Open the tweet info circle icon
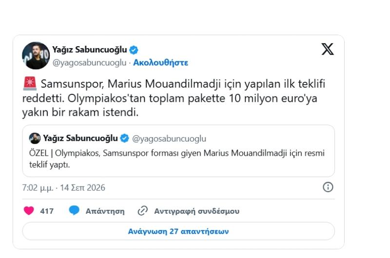The height and width of the screenshot is (258, 390). (x=328, y=187)
